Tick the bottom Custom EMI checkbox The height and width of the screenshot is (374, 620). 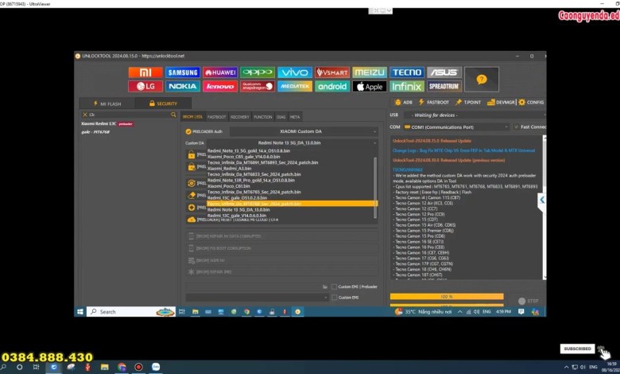click(x=334, y=298)
